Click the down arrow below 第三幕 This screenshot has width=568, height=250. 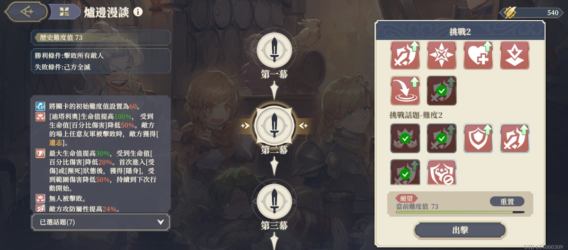[274, 241]
